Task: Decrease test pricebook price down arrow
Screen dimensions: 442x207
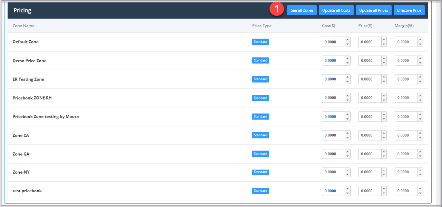Action: click(x=384, y=193)
